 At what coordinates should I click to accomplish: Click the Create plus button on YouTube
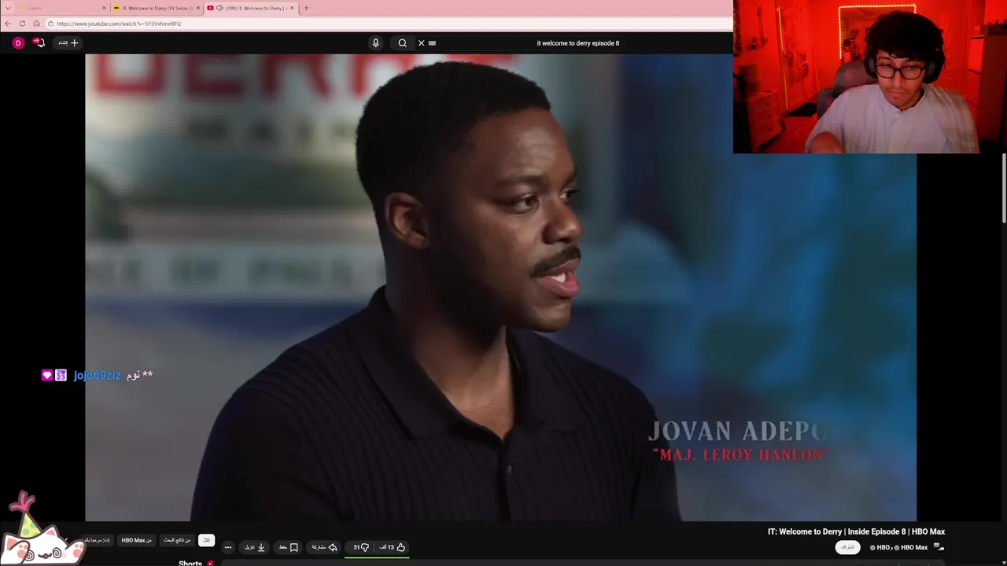[68, 43]
